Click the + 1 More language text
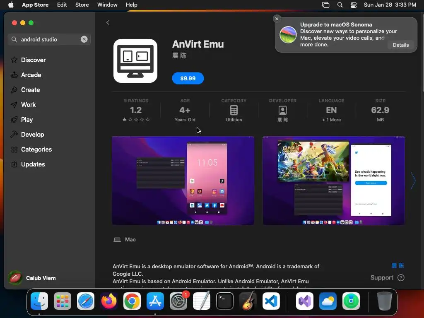Screen dimensions: 424x318 point(332,120)
